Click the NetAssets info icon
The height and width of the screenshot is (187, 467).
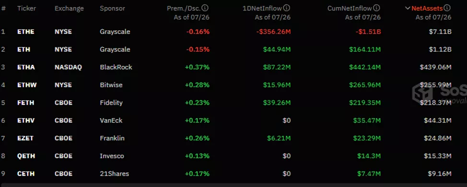click(447, 8)
